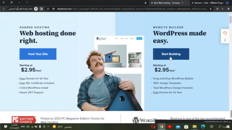Open a new tab with plus button

point(145,3)
